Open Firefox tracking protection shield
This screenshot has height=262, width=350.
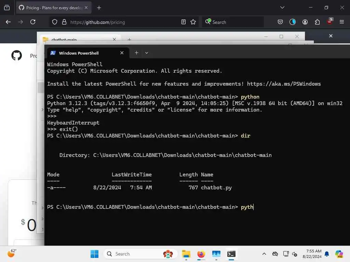[55, 22]
